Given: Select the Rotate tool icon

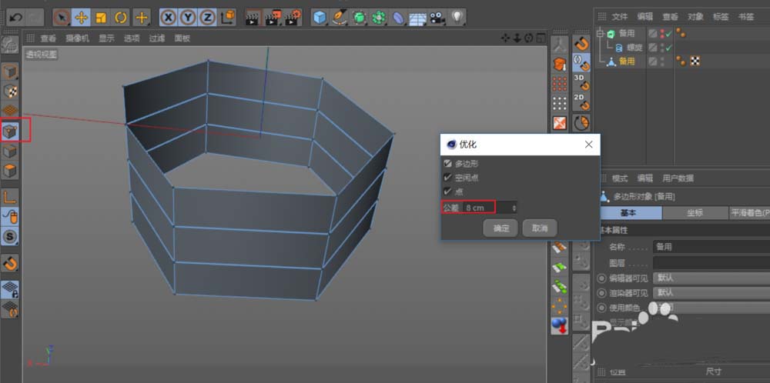Looking at the screenshot, I should coord(121,17).
